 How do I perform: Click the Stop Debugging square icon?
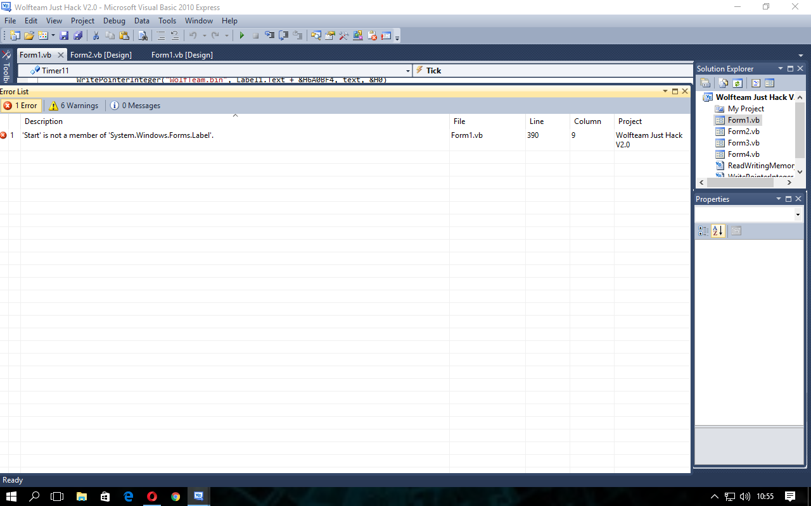click(255, 35)
